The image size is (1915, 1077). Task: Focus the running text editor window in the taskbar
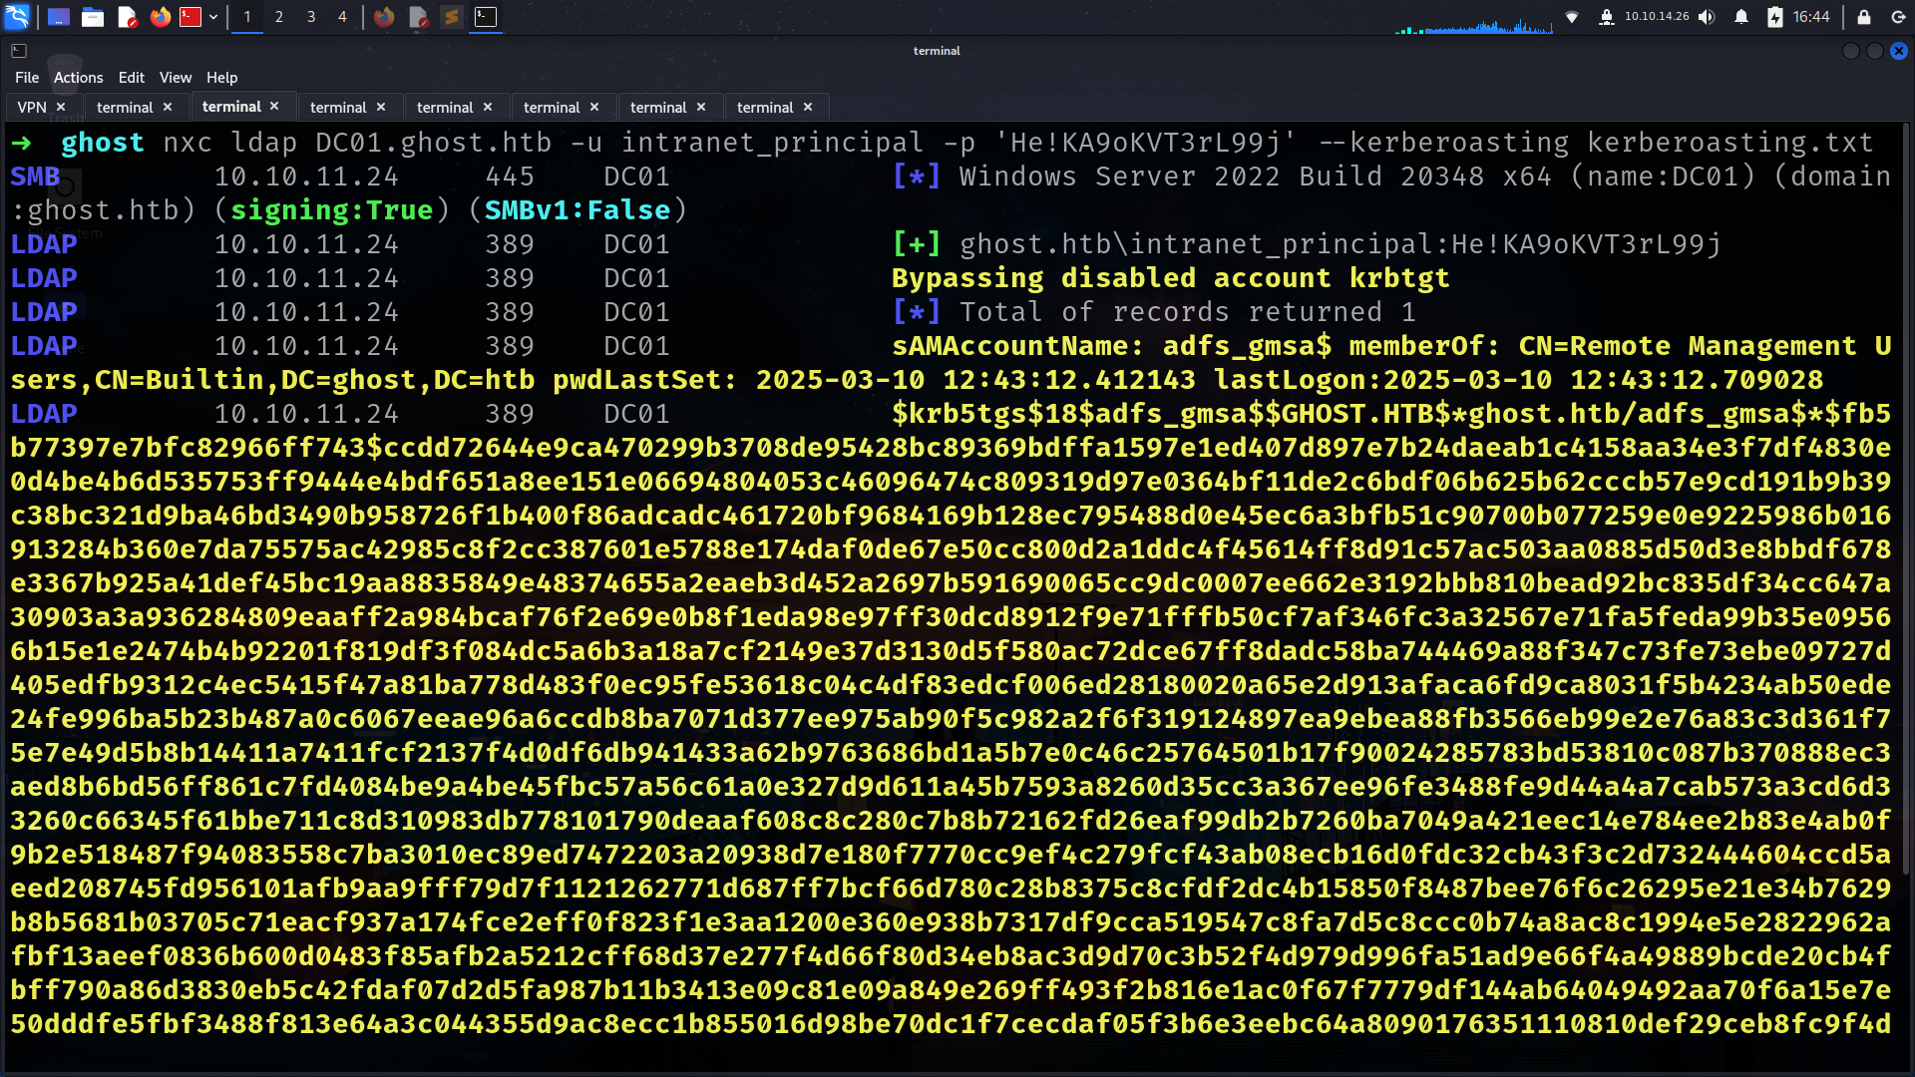[x=419, y=17]
